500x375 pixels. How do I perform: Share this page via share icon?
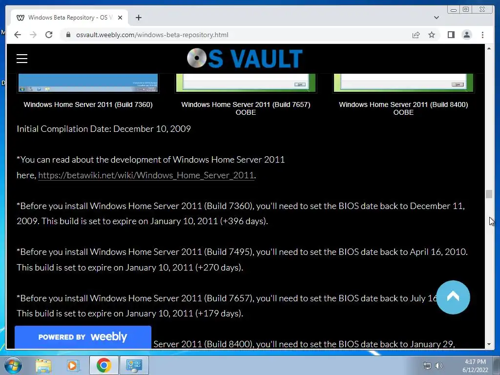[x=416, y=35]
